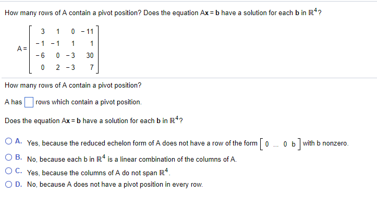Viewport: 377px width, 206px height.
Task: Click the top question prompt text
Action: click(163, 13)
